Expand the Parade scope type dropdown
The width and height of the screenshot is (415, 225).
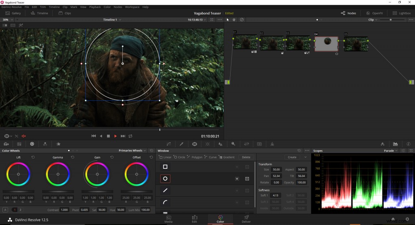click(391, 151)
